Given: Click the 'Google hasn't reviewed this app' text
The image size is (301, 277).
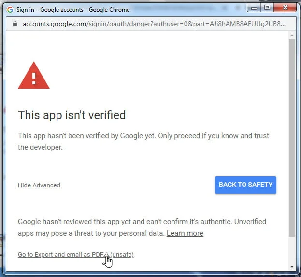Looking at the screenshot, I should [142, 227].
